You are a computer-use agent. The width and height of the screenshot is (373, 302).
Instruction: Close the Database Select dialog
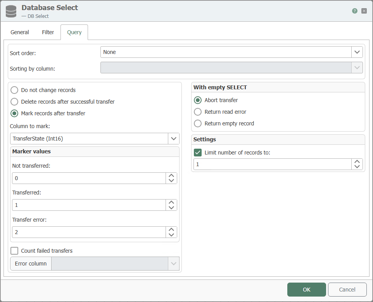[364, 11]
